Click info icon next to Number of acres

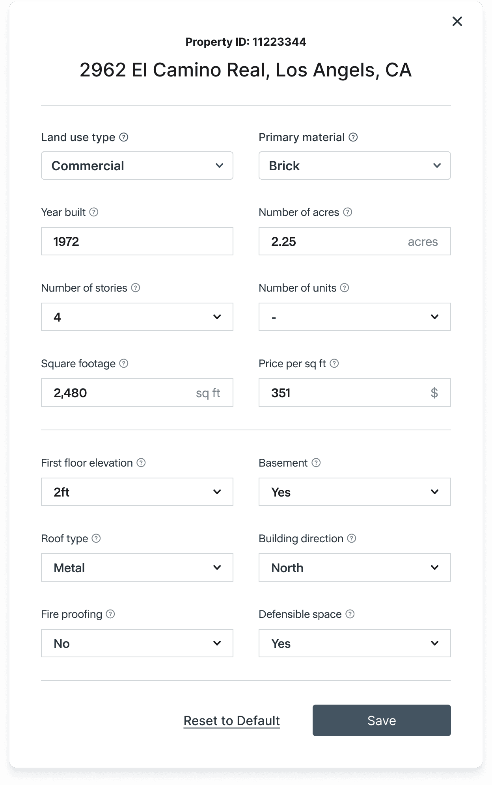347,212
